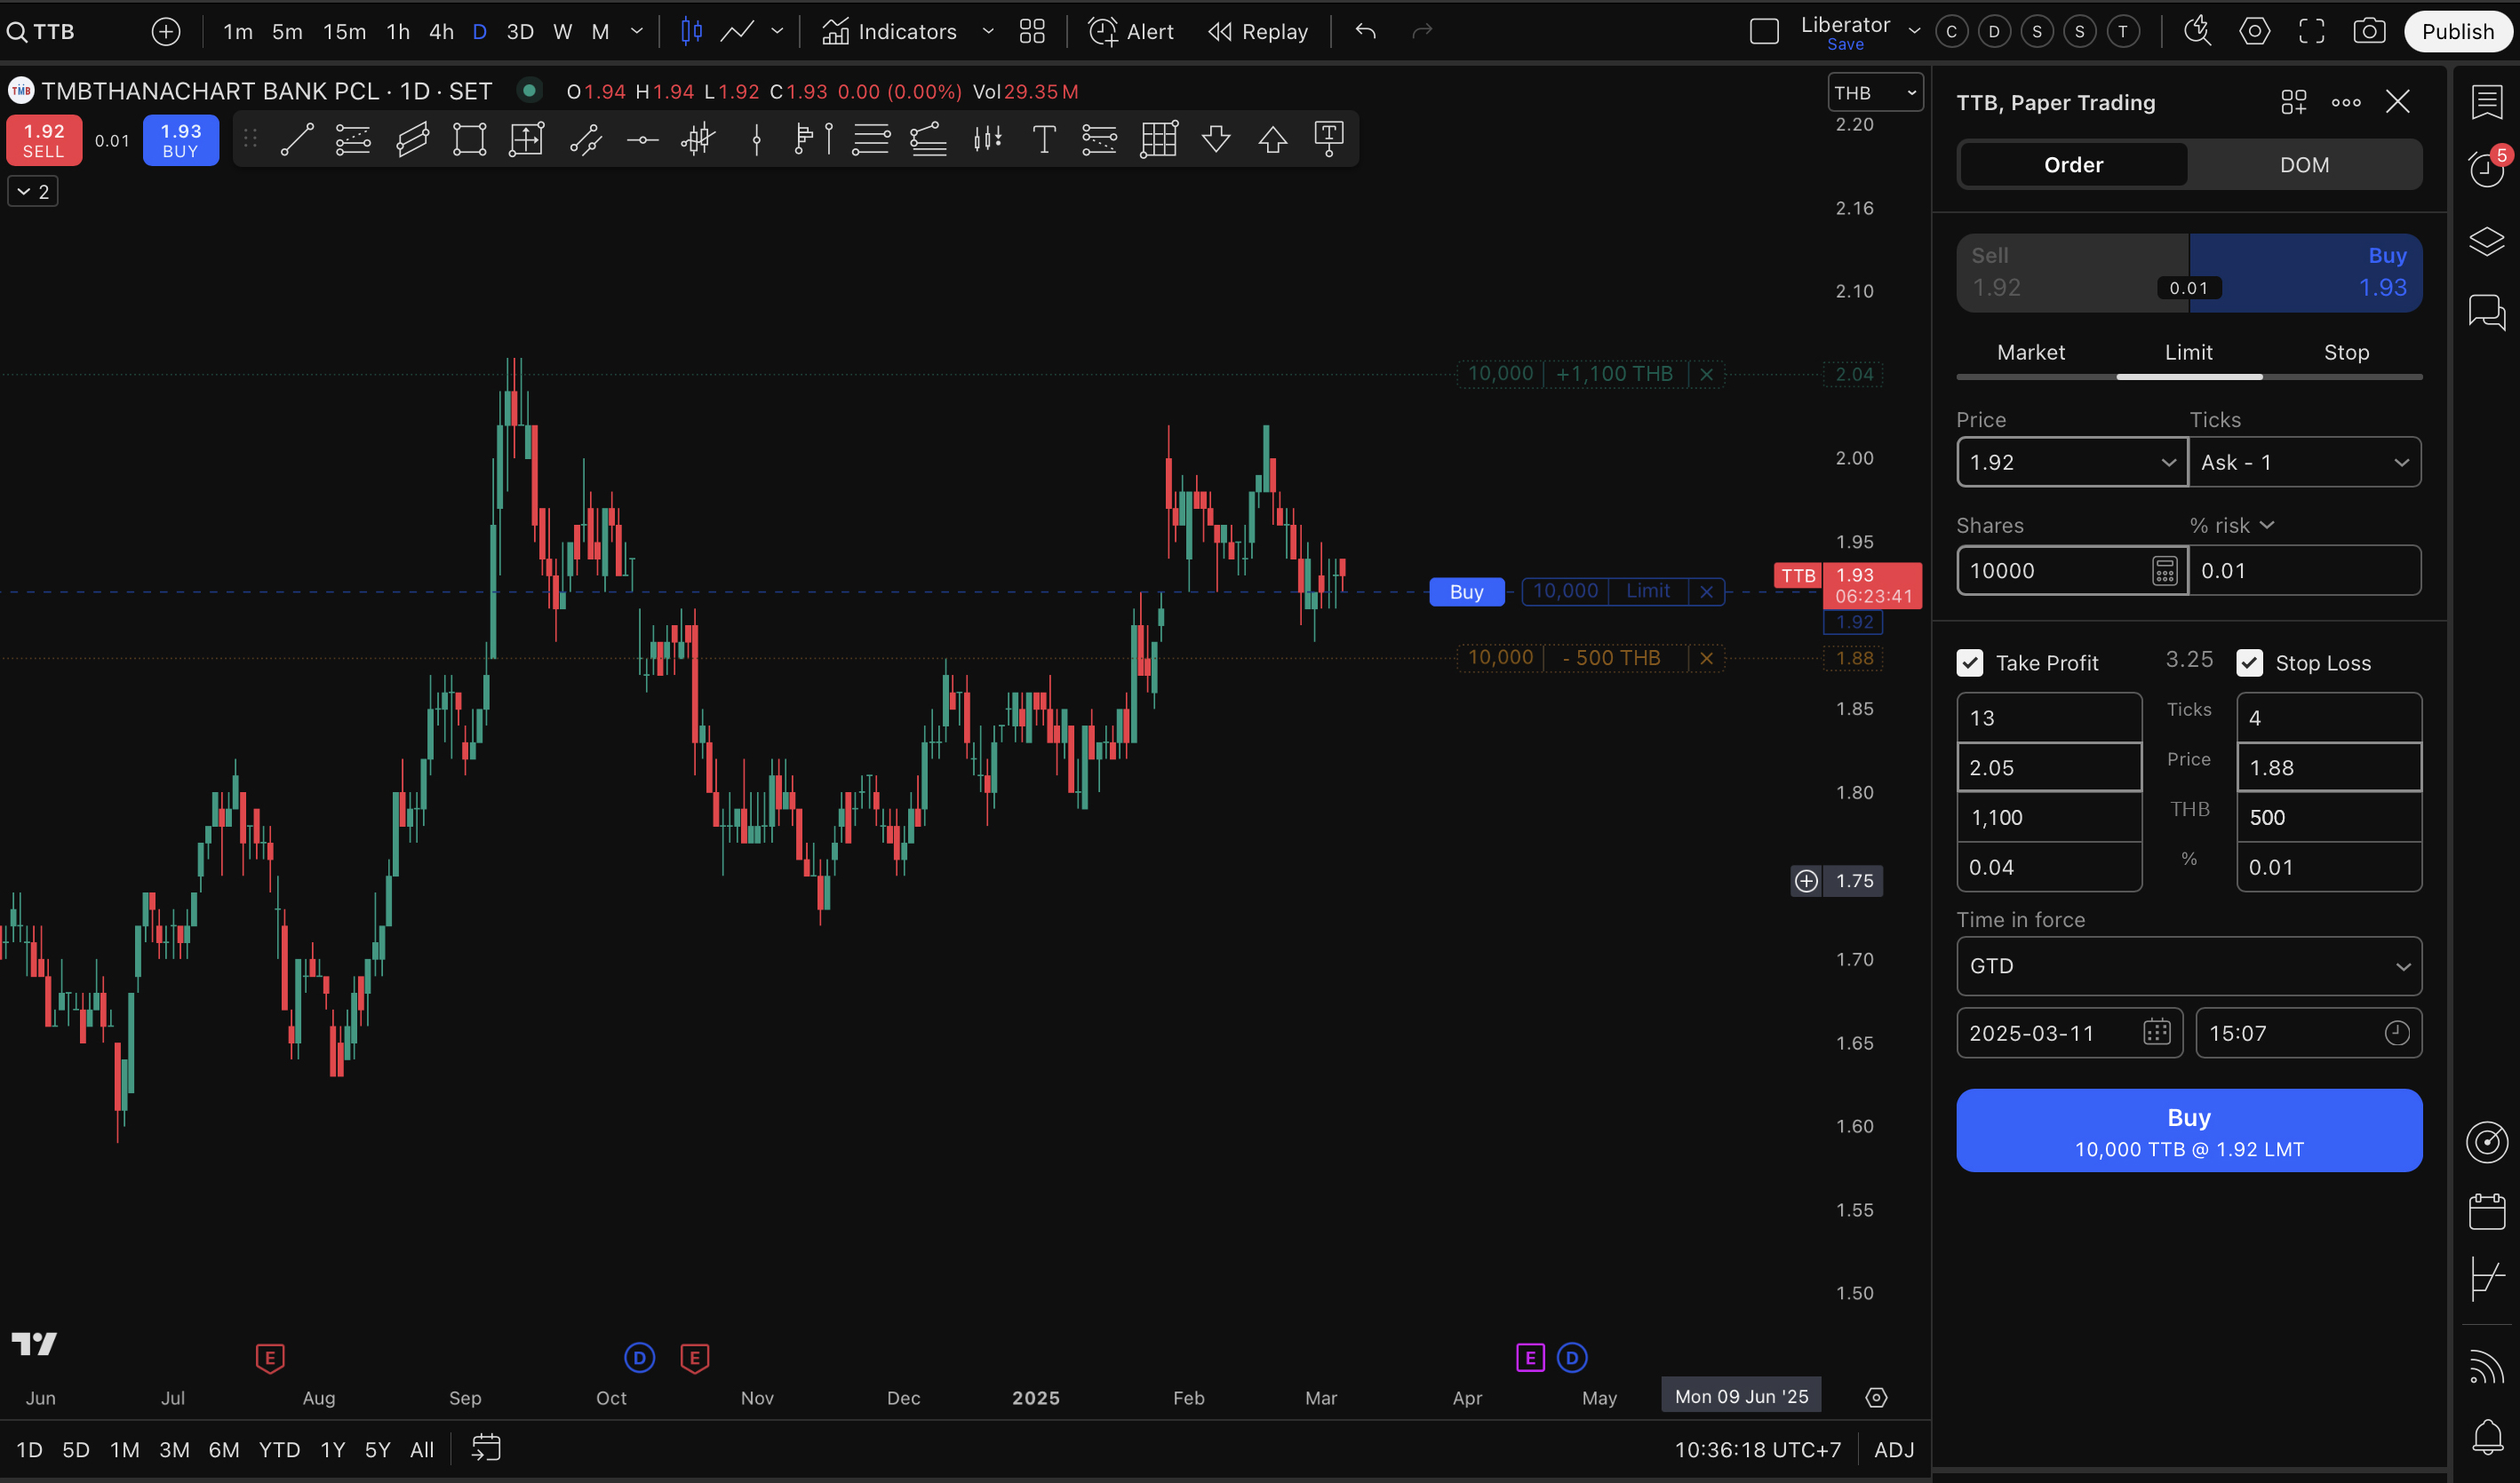Cancel the take profit 2.04 line
The height and width of the screenshot is (1483, 2520).
pyautogui.click(x=1707, y=375)
